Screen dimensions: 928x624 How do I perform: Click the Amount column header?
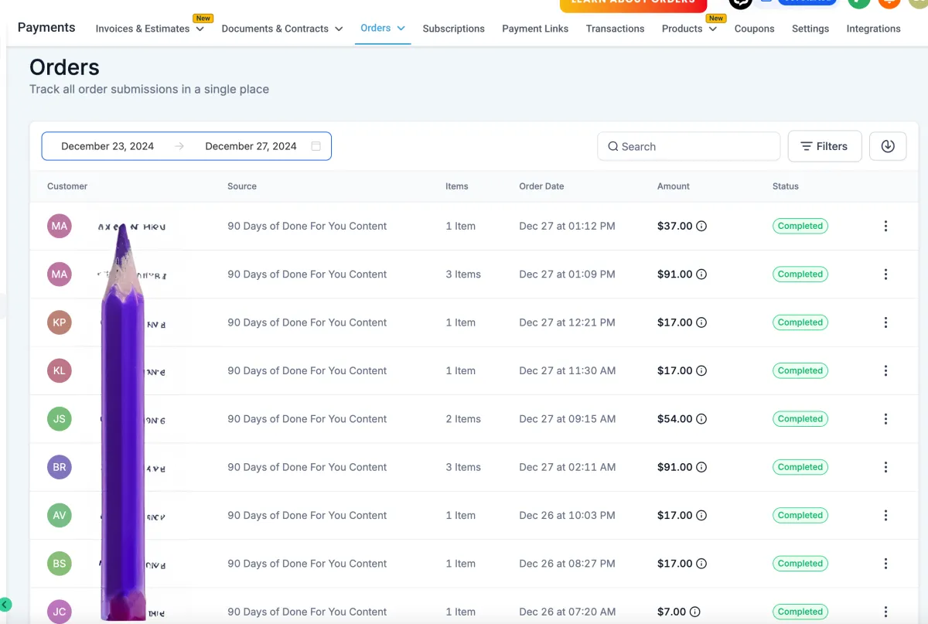tap(674, 186)
